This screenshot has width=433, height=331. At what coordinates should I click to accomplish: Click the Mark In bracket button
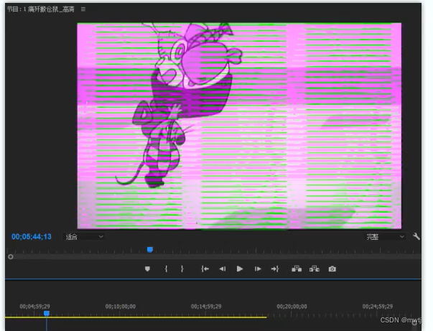[x=166, y=269]
